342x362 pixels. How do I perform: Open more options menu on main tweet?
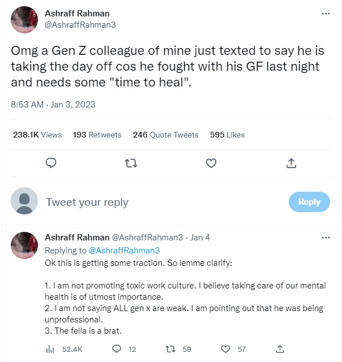[x=326, y=13]
